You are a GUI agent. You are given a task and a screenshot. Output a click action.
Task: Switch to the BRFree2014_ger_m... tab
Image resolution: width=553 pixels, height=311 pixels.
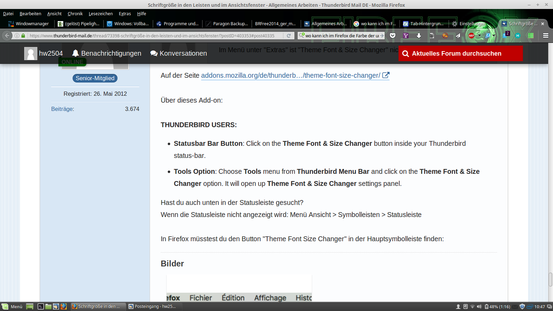point(275,24)
